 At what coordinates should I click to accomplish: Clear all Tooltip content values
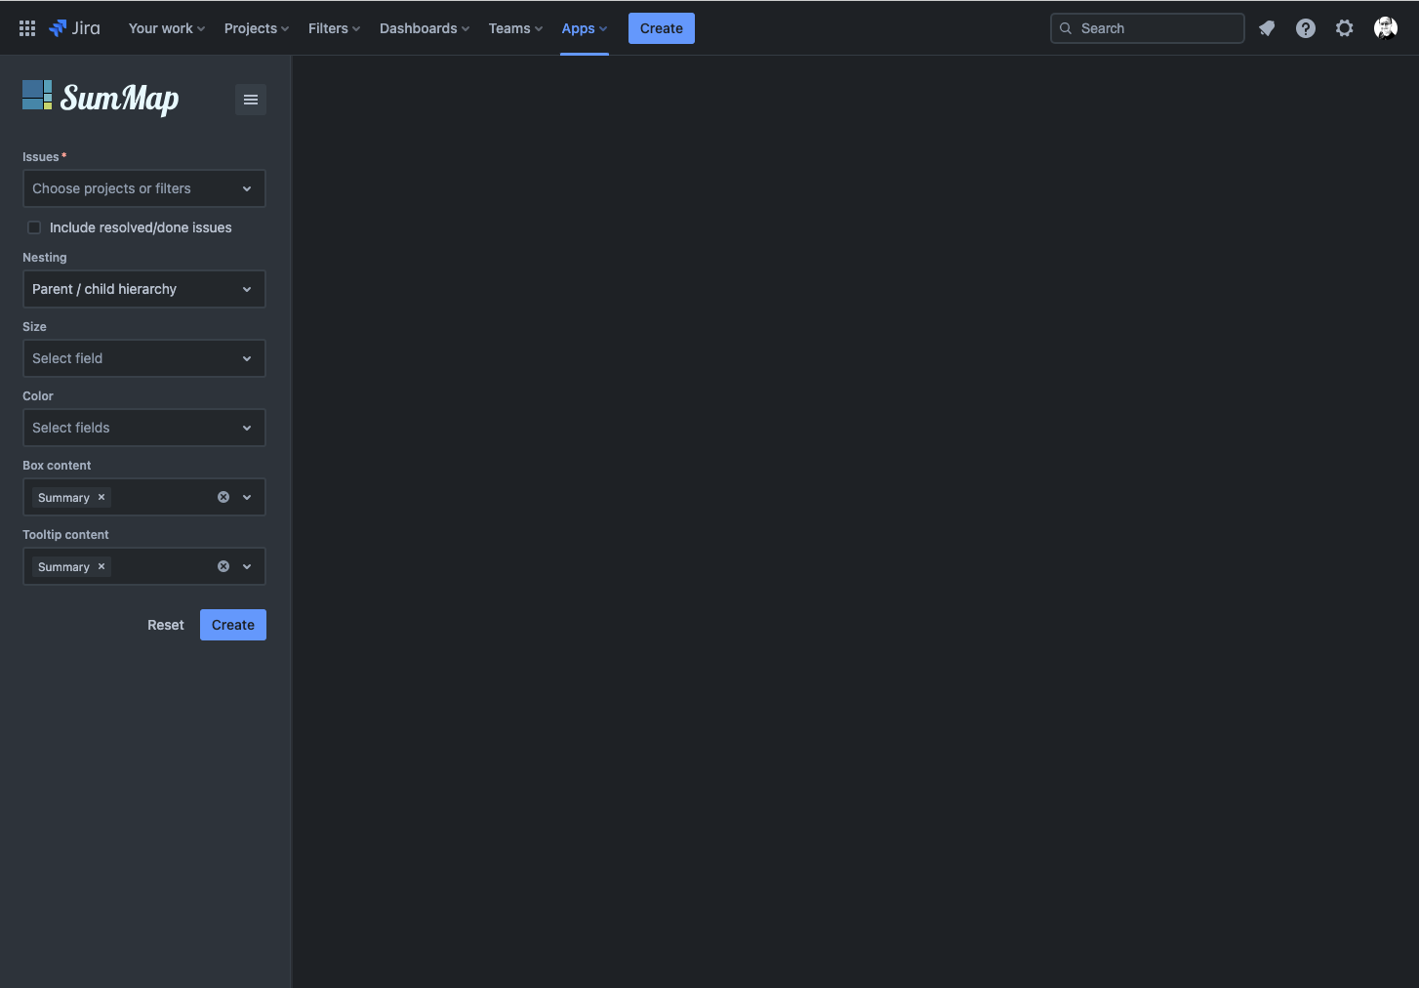[223, 566]
